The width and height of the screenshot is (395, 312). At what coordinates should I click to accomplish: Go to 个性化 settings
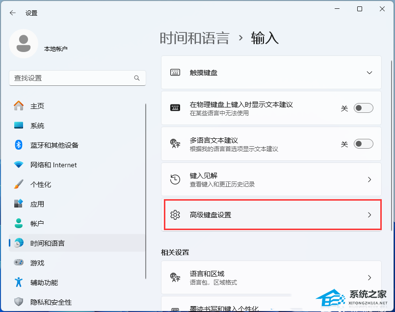click(x=77, y=184)
